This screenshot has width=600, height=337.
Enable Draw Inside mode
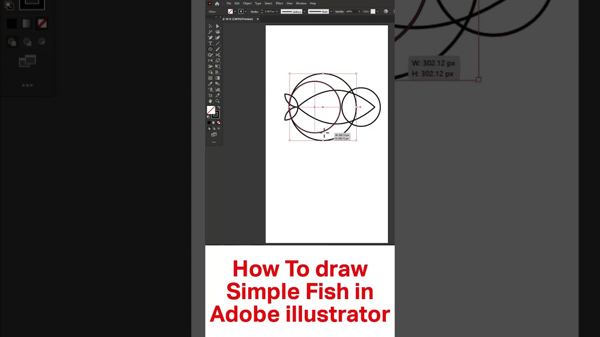point(218,128)
